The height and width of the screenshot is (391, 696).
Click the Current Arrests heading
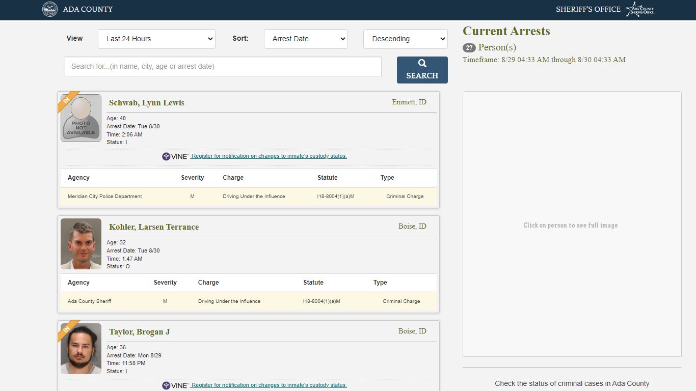coord(506,31)
